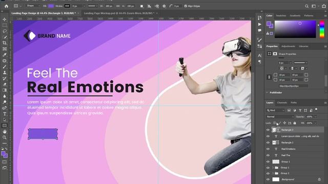This screenshot has width=328, height=184.
Task: Open the Shape tool mode dropdown
Action: click(x=33, y=6)
